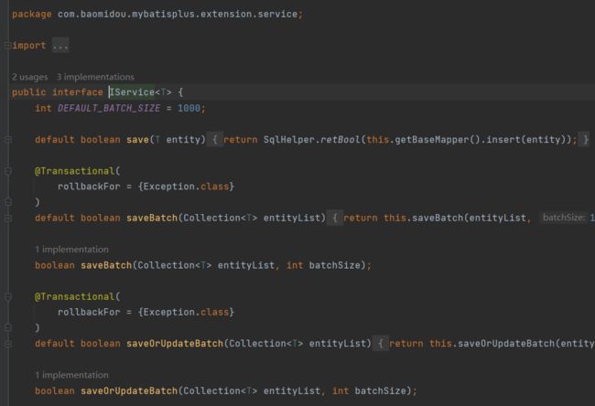
Task: Click the package name com.baomidou.mybatisplus.extension.service
Action: point(178,15)
